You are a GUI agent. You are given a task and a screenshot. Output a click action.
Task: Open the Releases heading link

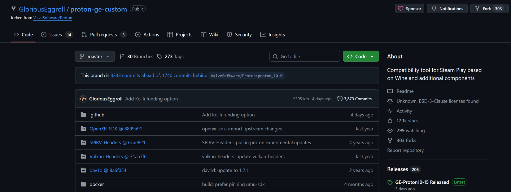point(397,169)
